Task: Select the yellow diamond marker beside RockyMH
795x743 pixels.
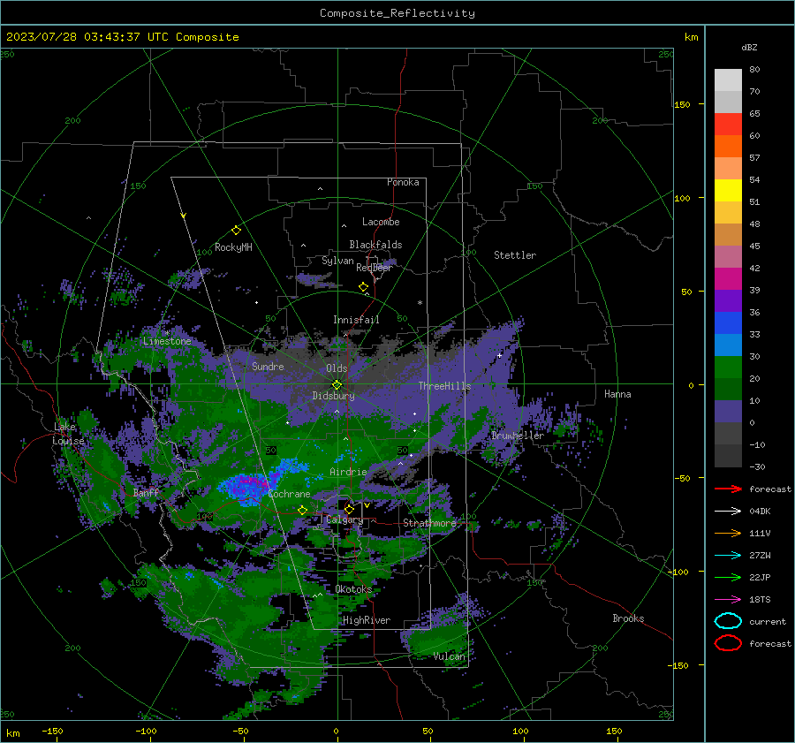Action: 236,231
